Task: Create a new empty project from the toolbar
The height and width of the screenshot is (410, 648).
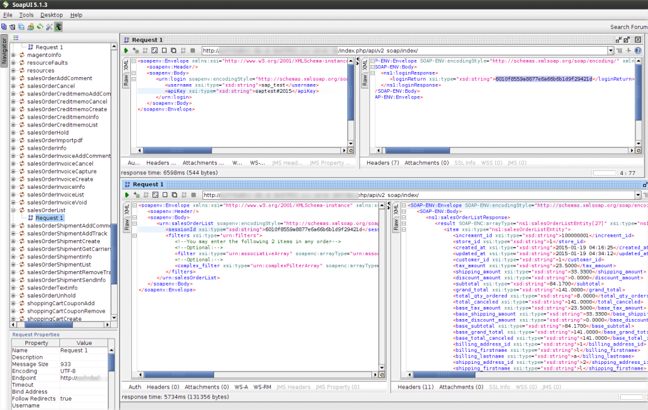Action: click(x=4, y=27)
